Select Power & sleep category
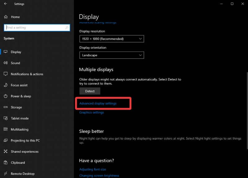This screenshot has width=248, height=178. (21, 96)
